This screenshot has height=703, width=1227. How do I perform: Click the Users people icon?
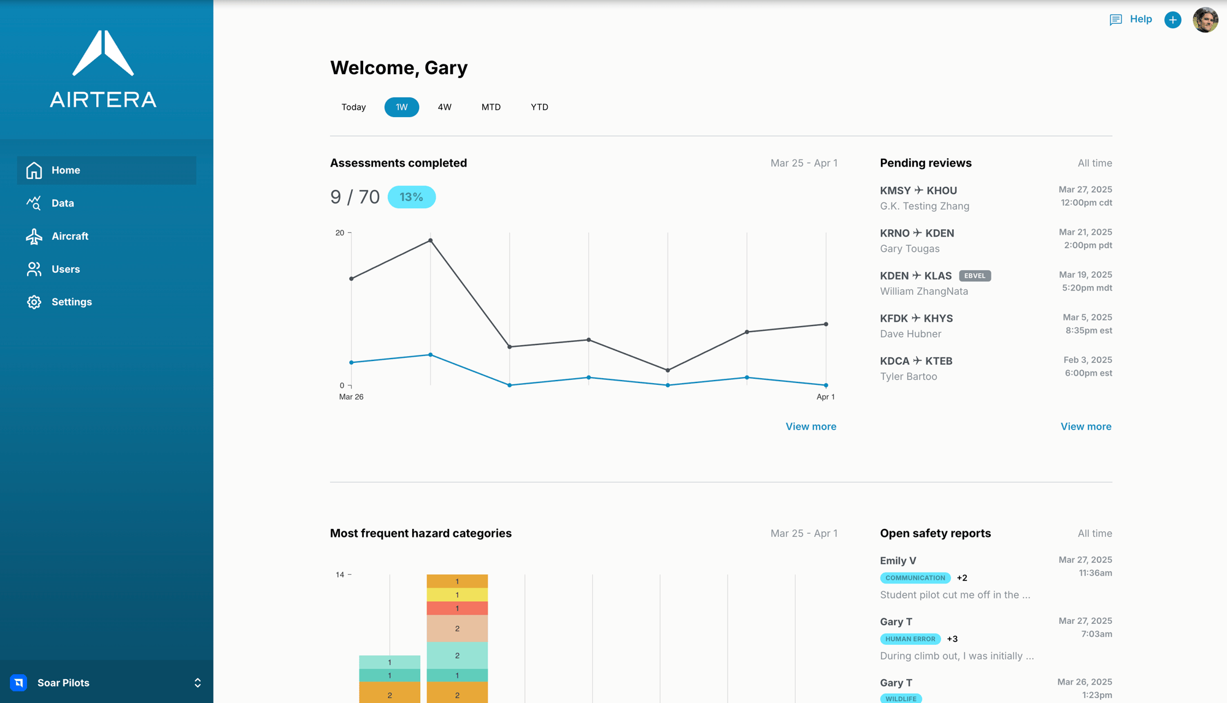click(x=34, y=269)
